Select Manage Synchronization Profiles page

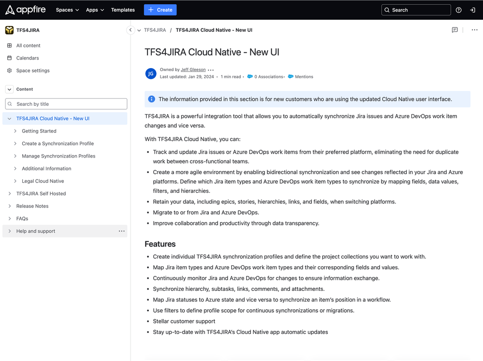(x=59, y=156)
